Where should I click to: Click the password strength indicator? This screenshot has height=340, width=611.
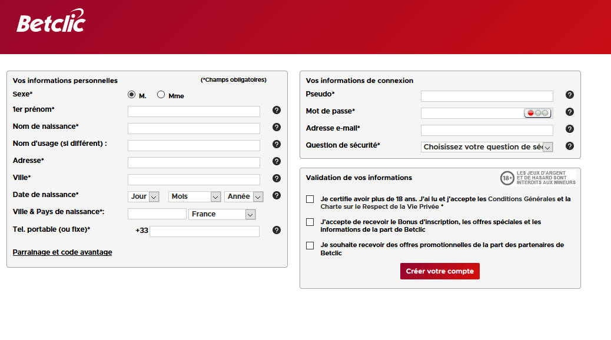click(538, 113)
